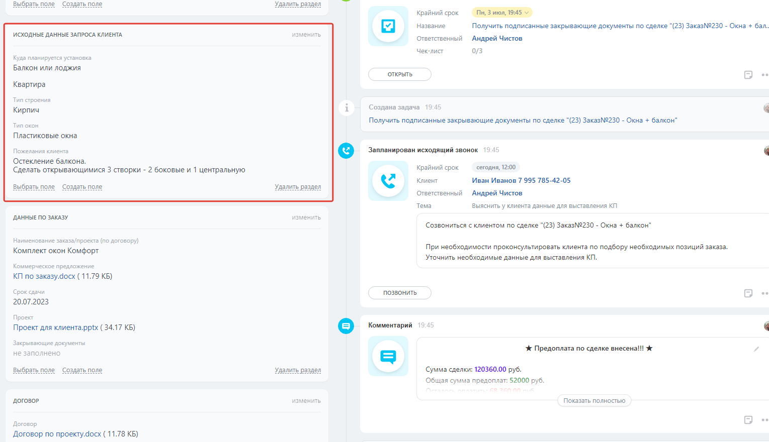This screenshot has height=442, width=769.
Task: Open the client link Иван Иванов 7 995 785-42-05
Action: click(521, 180)
